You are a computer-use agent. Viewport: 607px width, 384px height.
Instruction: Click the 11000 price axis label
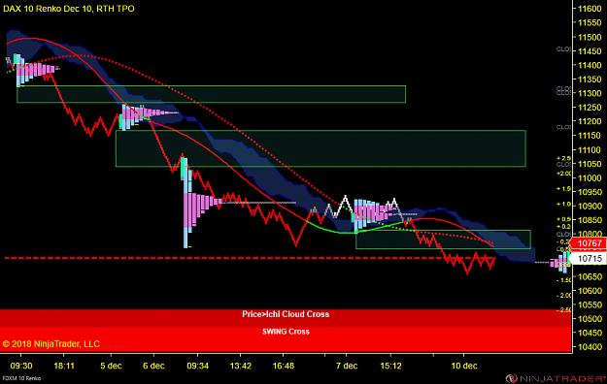pyautogui.click(x=590, y=177)
